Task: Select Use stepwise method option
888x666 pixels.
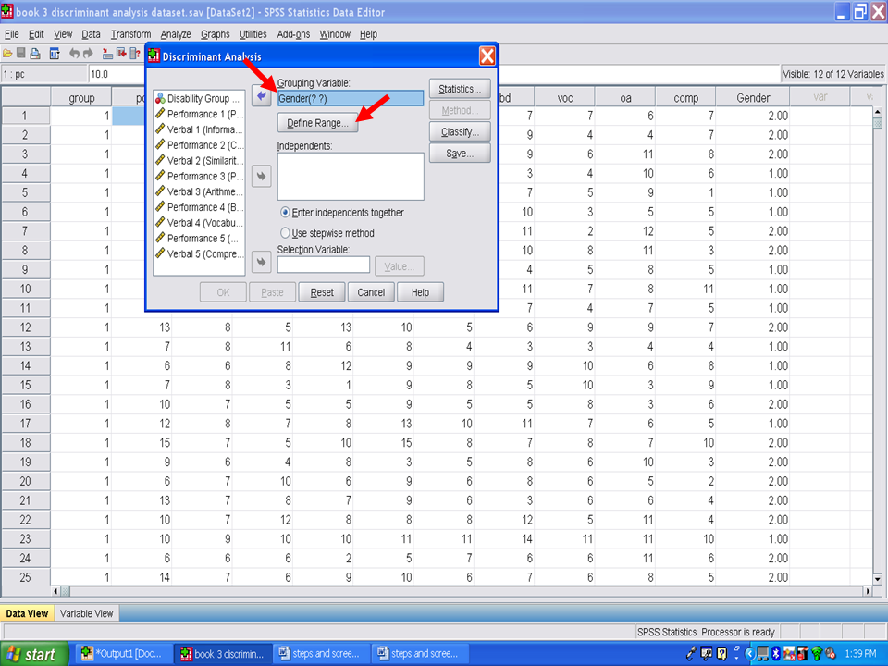Action: (286, 233)
